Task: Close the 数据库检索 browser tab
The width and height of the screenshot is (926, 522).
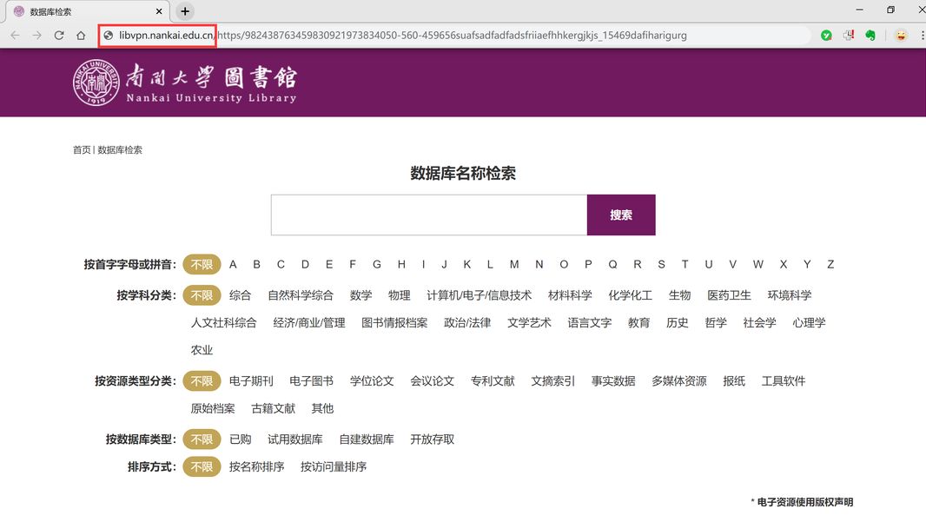Action: (x=159, y=11)
